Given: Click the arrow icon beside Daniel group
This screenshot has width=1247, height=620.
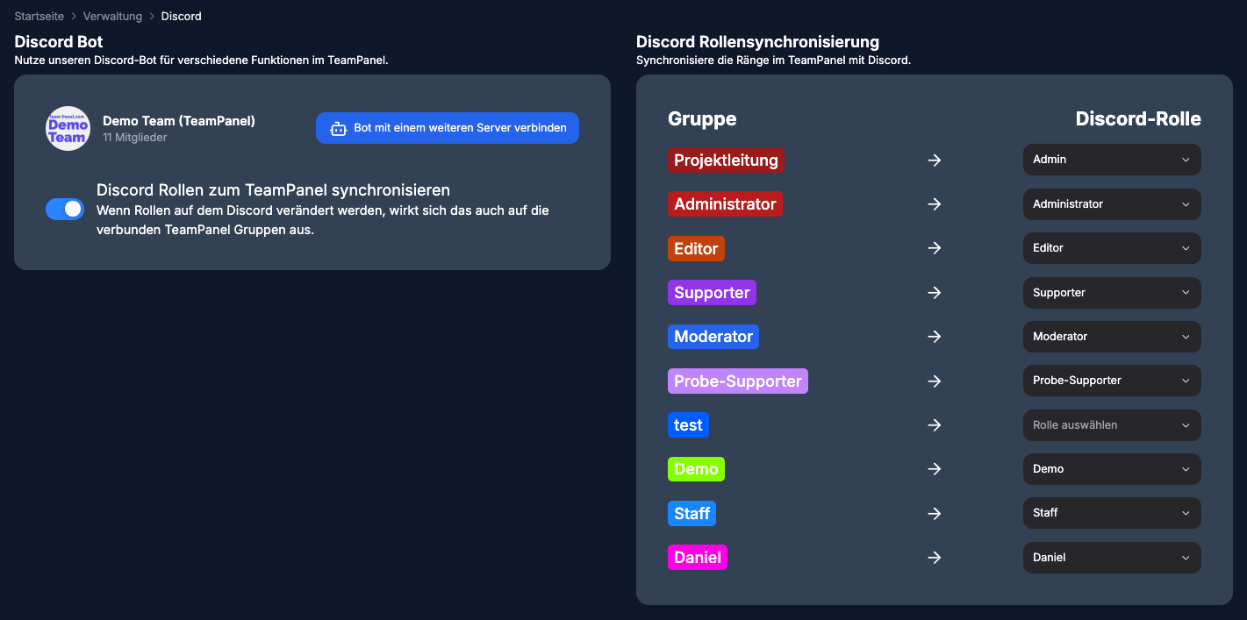Looking at the screenshot, I should [935, 558].
